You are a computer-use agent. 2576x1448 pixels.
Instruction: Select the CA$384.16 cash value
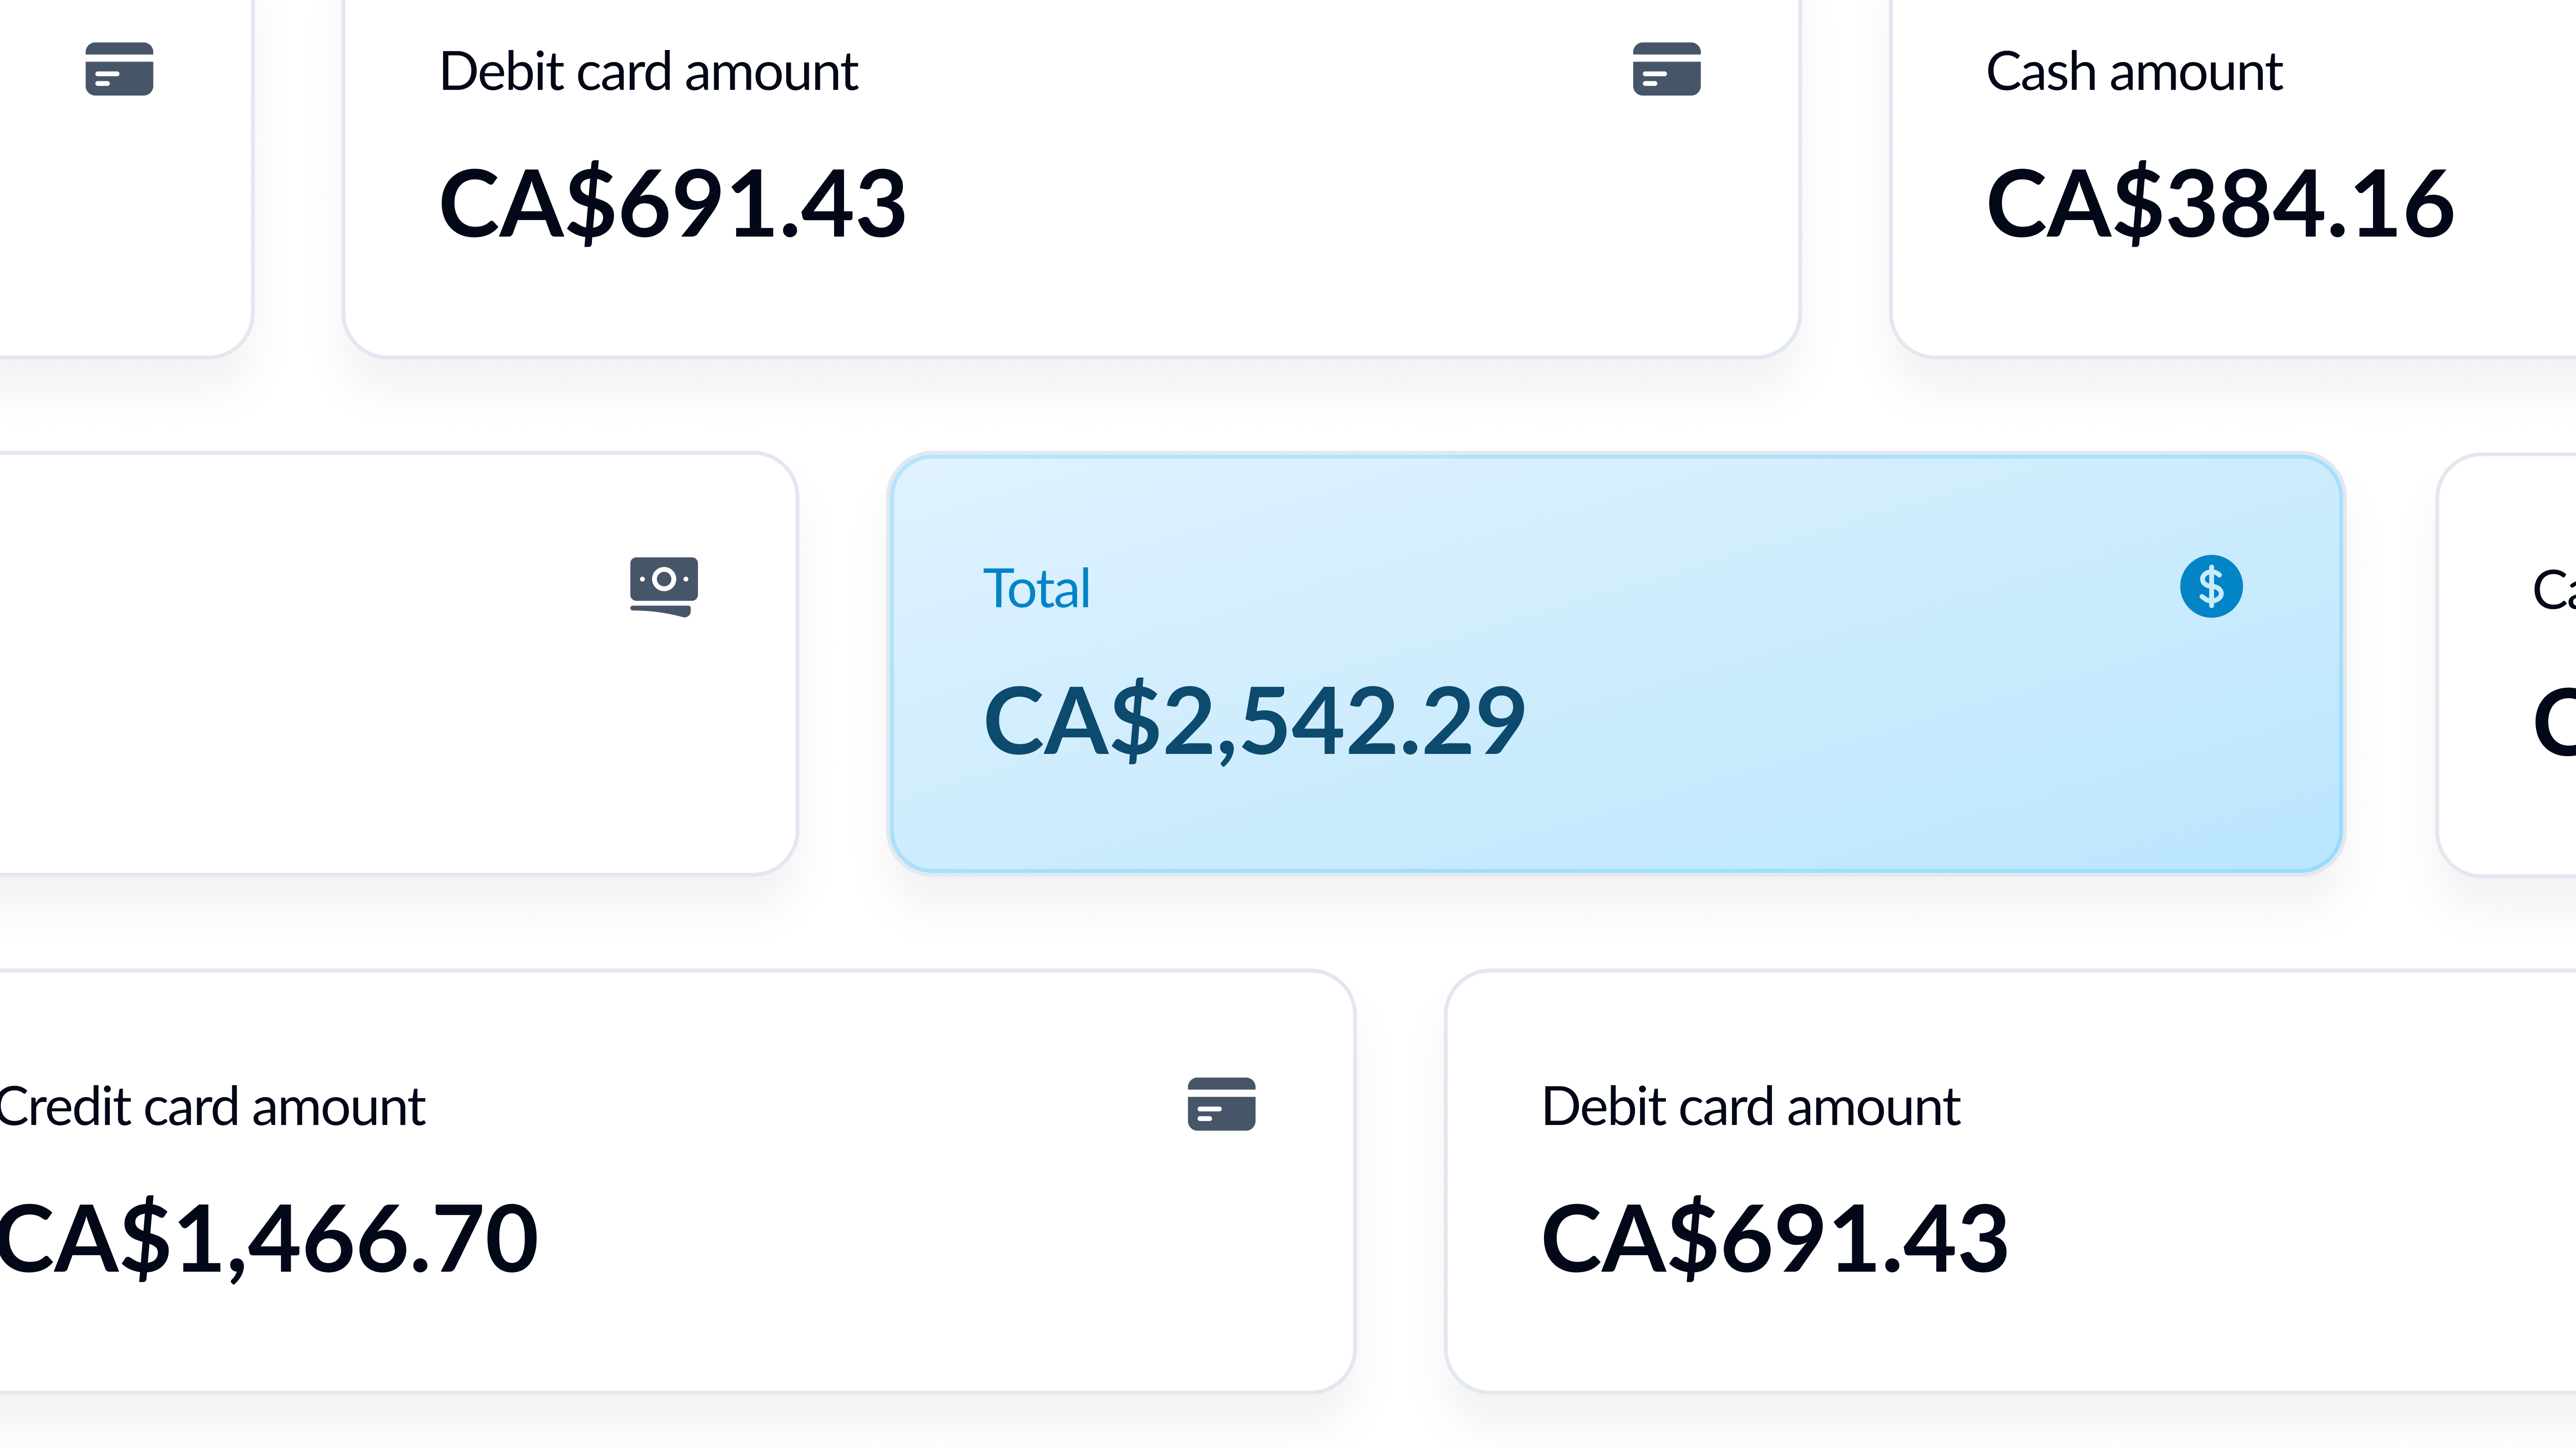(x=2220, y=204)
